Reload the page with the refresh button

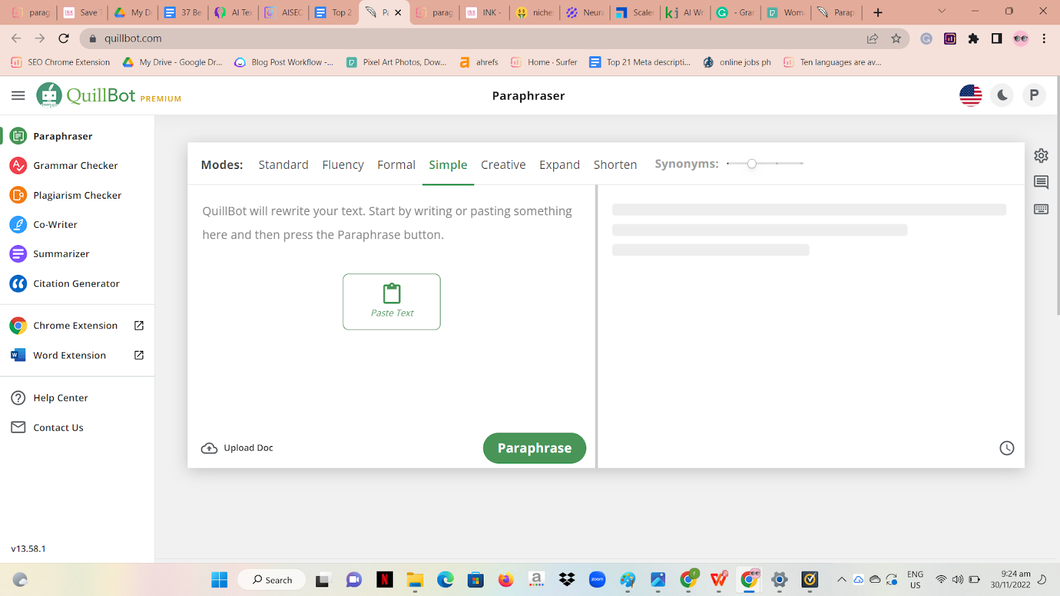tap(64, 38)
